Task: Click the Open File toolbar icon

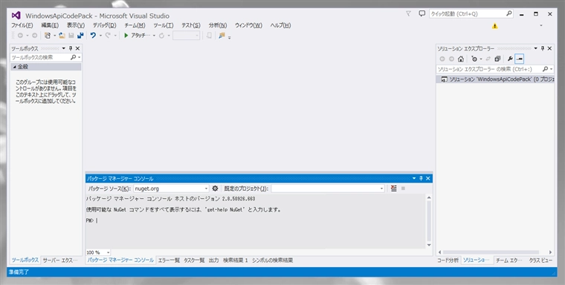Action: pos(62,36)
